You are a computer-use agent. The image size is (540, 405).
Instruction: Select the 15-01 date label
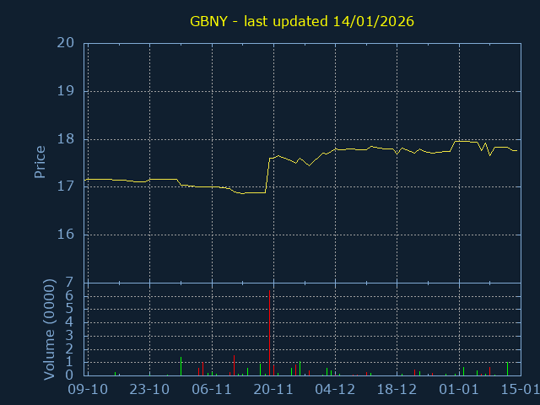520,390
